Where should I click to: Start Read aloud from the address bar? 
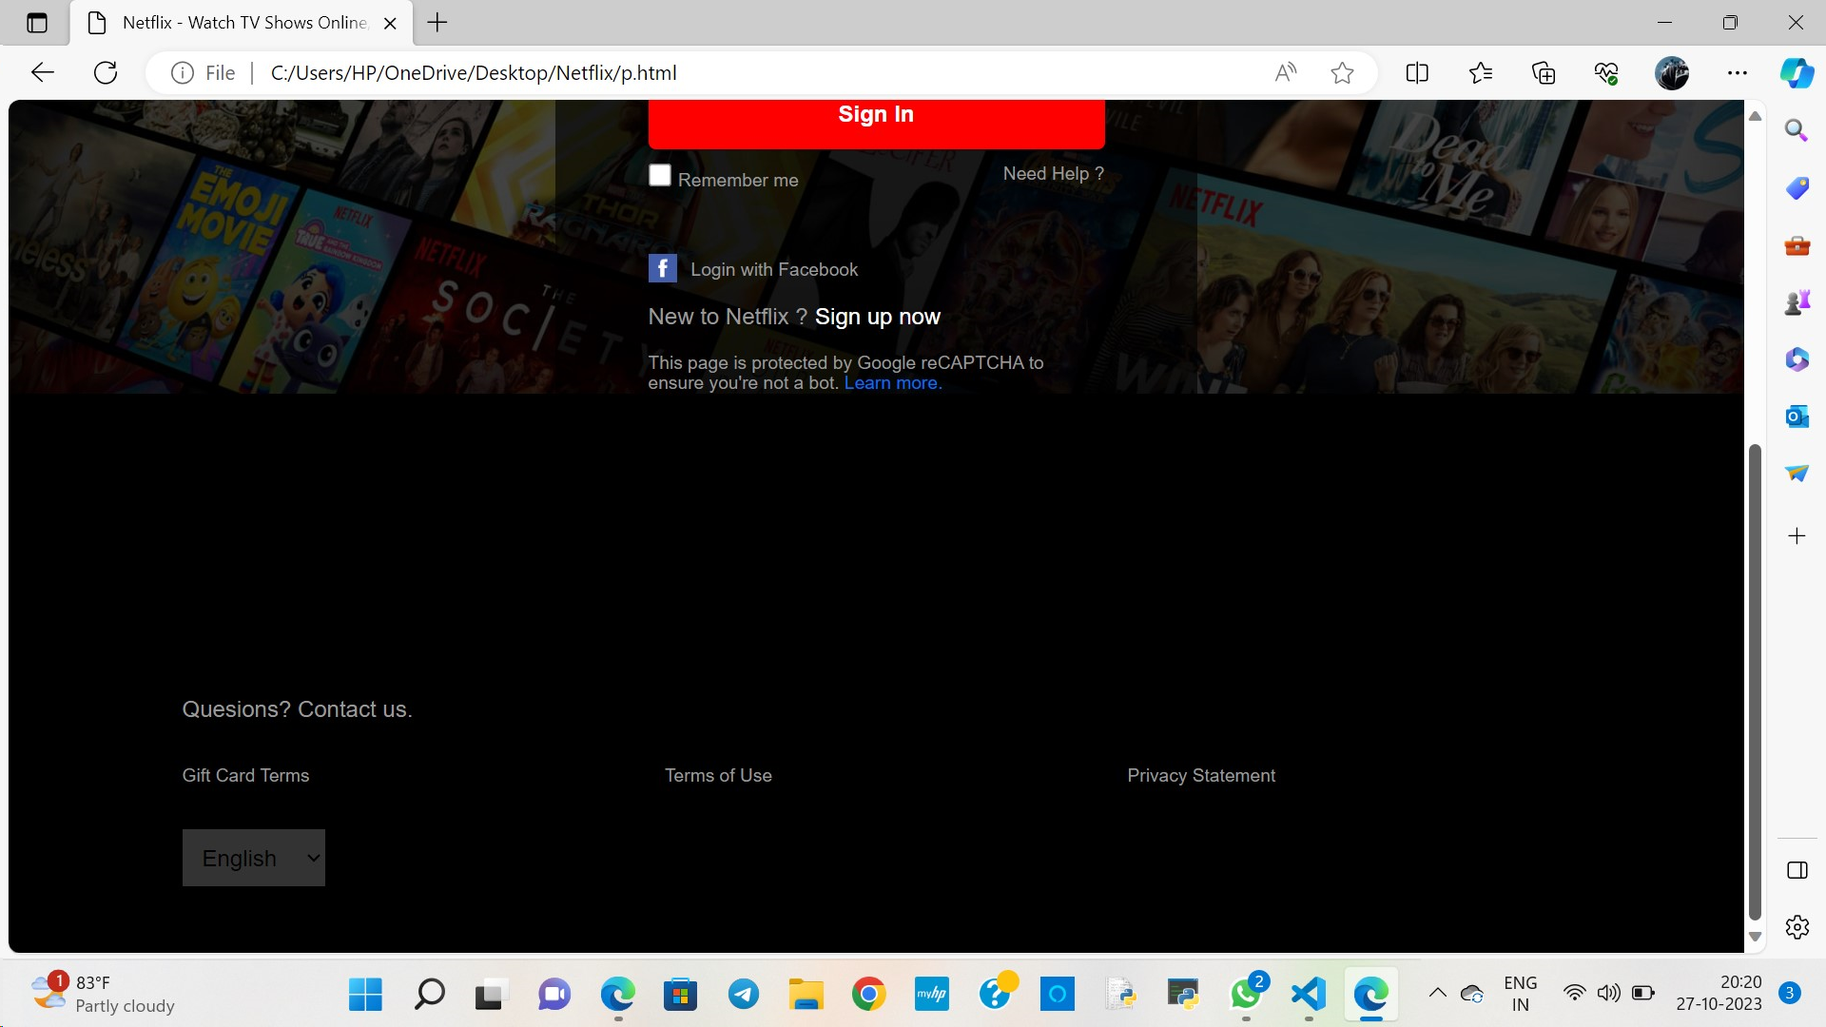point(1286,72)
